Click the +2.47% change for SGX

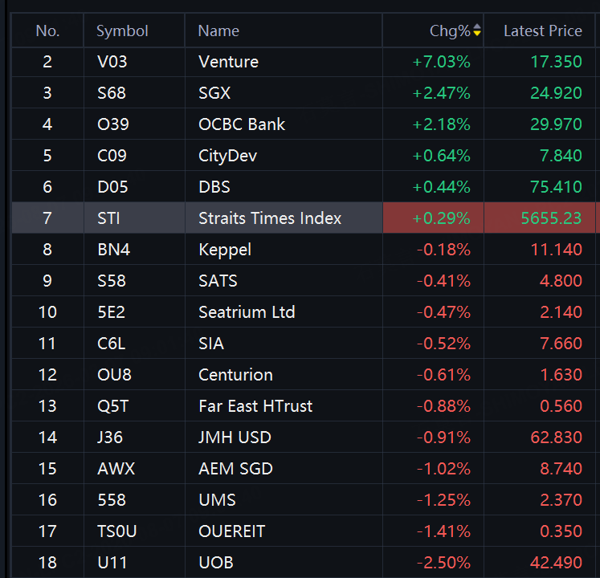(x=441, y=93)
